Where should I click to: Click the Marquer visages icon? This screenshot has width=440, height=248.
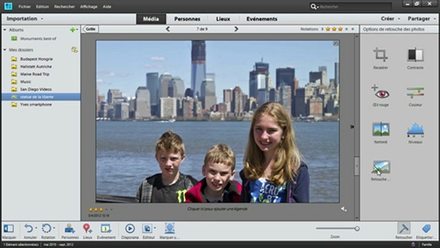point(170,228)
